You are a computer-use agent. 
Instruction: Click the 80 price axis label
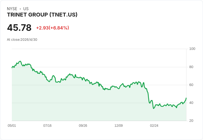point(191,67)
